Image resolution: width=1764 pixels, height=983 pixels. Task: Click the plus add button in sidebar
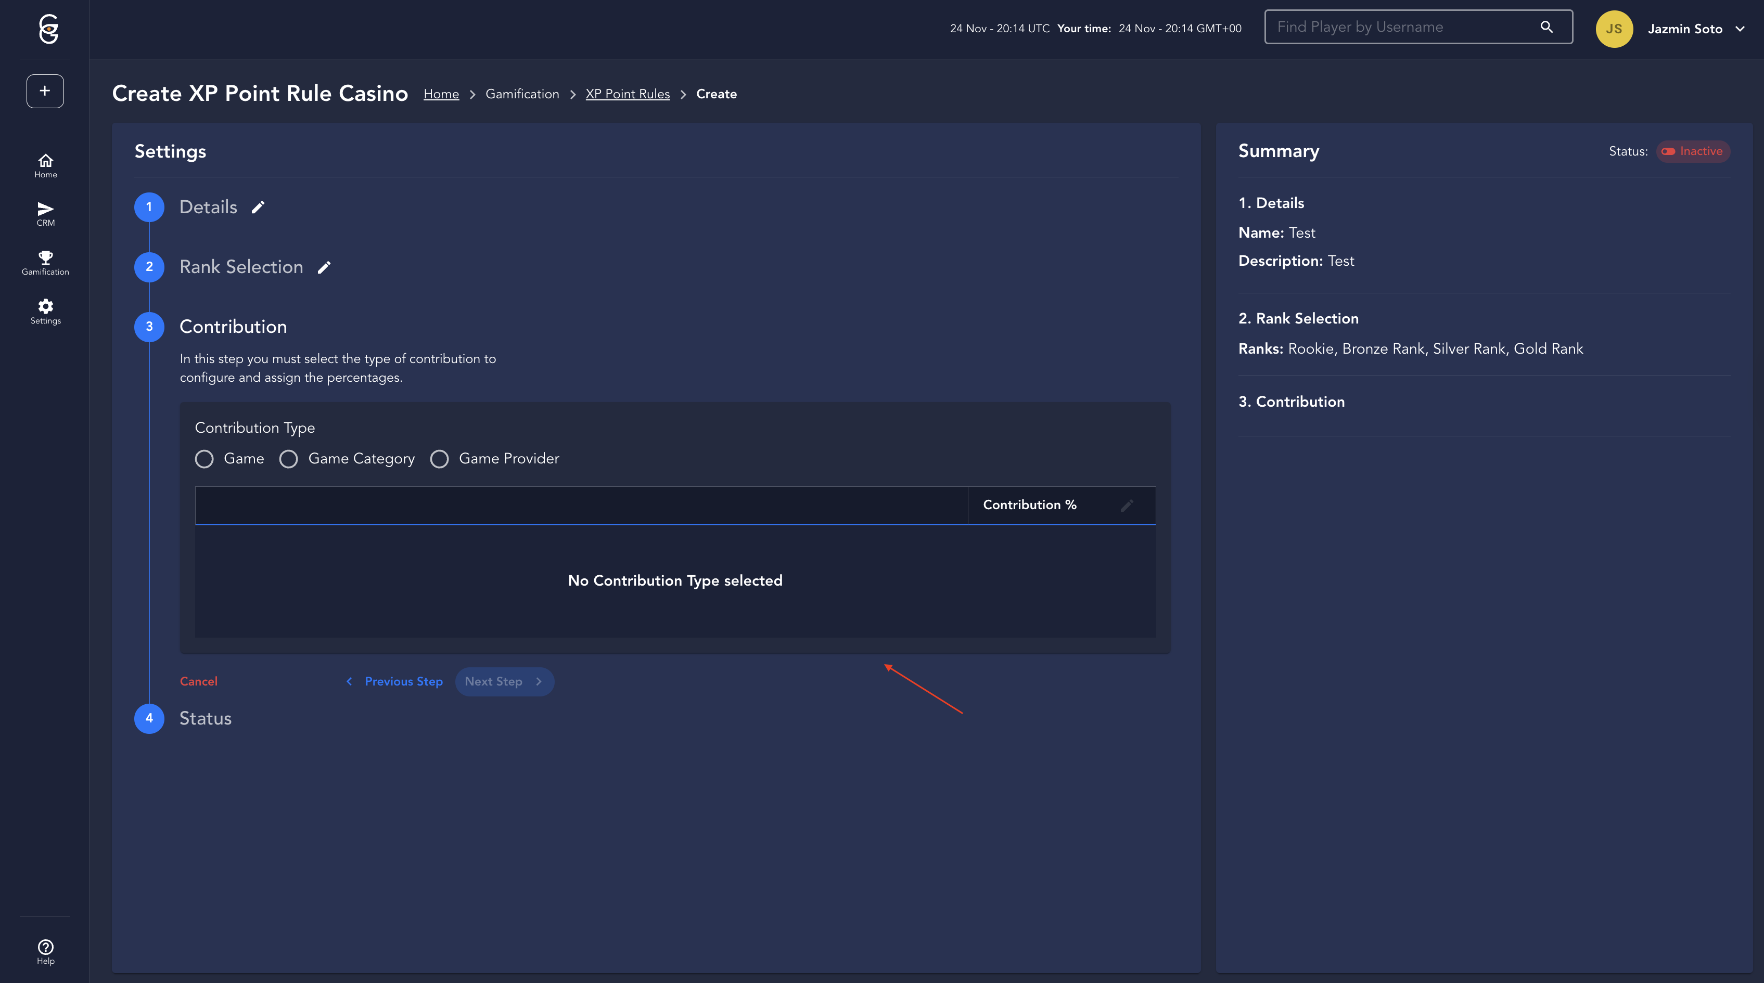click(x=45, y=91)
